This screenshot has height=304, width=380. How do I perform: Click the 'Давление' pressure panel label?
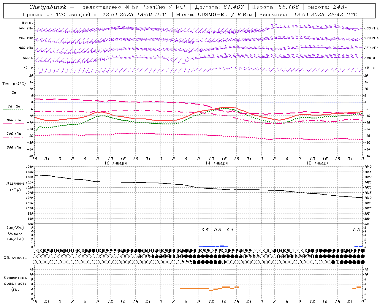[x=15, y=183]
